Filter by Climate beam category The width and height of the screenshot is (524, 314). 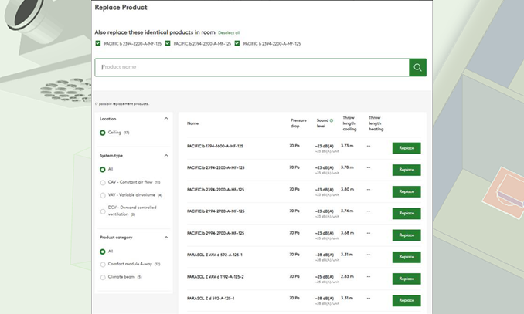pos(103,277)
